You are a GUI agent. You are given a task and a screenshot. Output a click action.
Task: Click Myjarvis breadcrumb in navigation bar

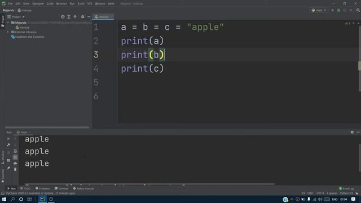tap(8, 10)
